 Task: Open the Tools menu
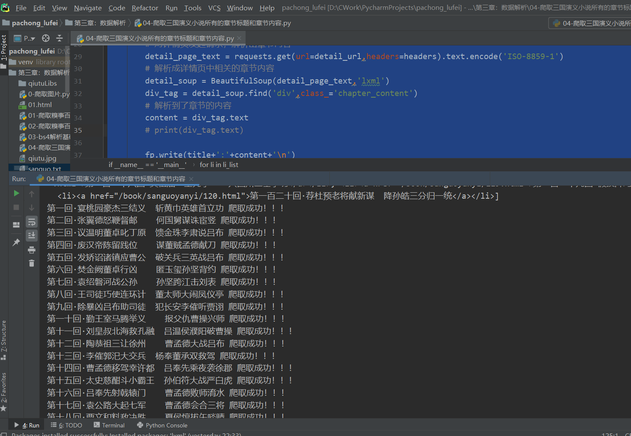pyautogui.click(x=193, y=8)
